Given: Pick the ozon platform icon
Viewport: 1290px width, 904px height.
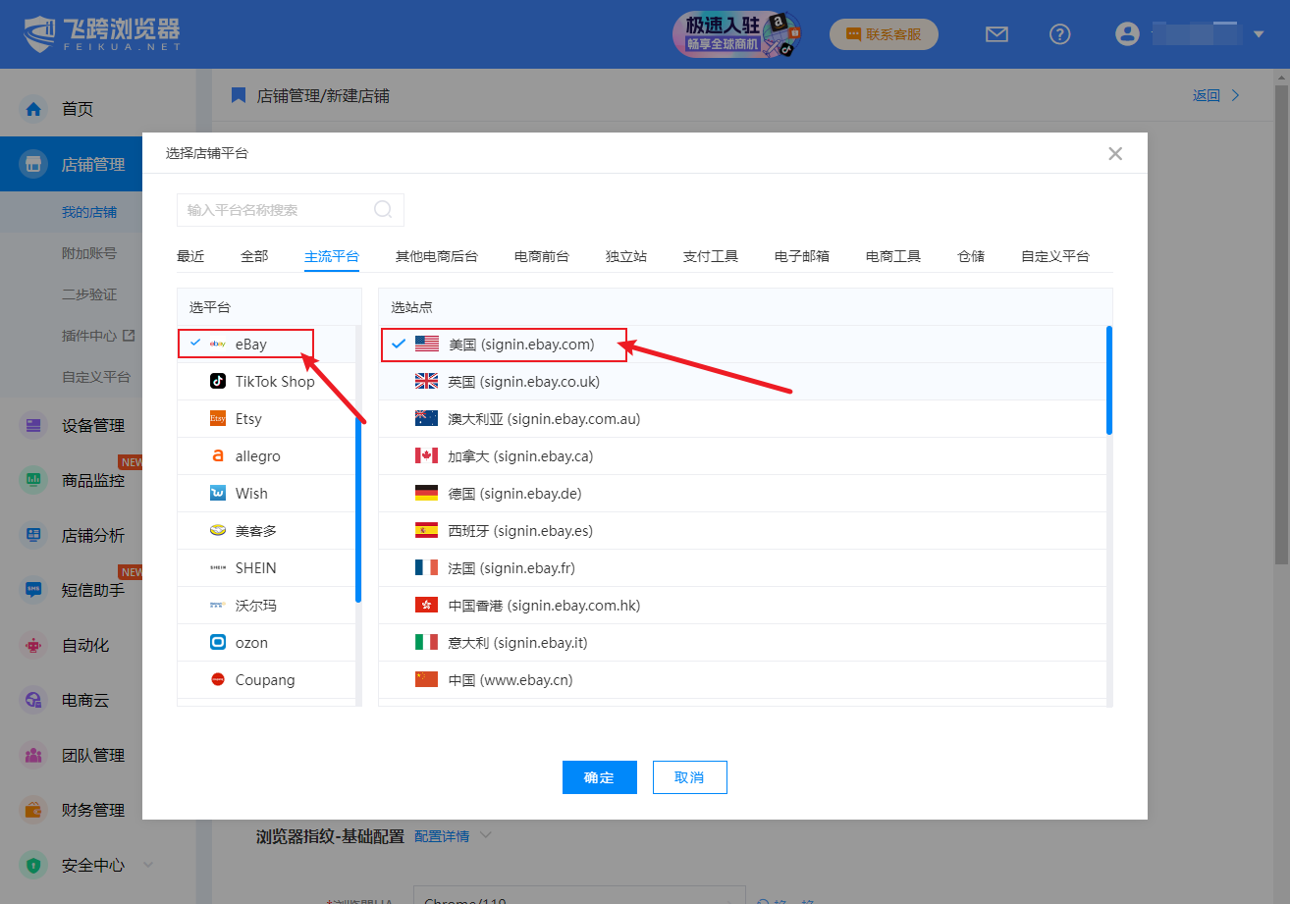Looking at the screenshot, I should pyautogui.click(x=218, y=642).
